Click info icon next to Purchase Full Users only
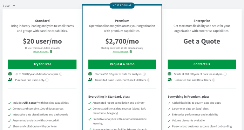This screenshot has width=244, height=130. point(47,80)
